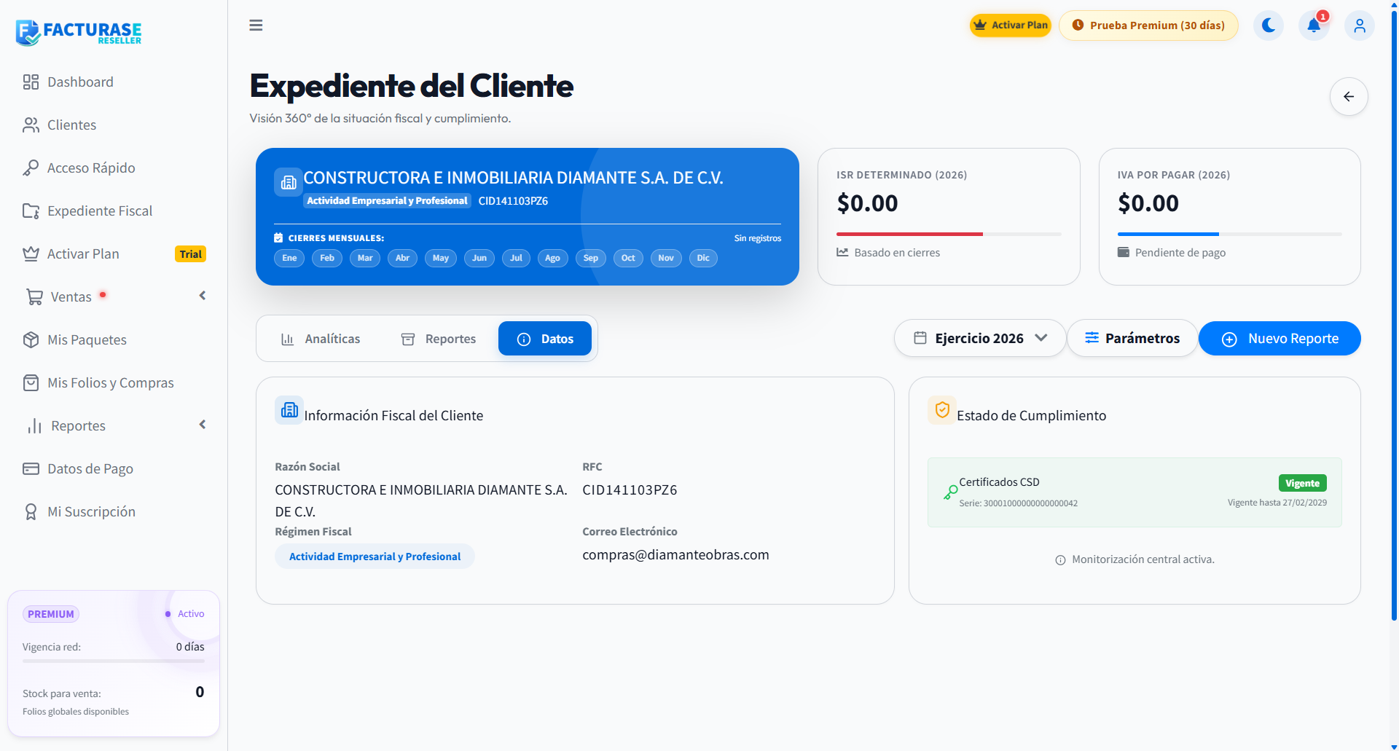Expand the Reportes submenu chevron
1399x751 pixels.
coord(203,425)
